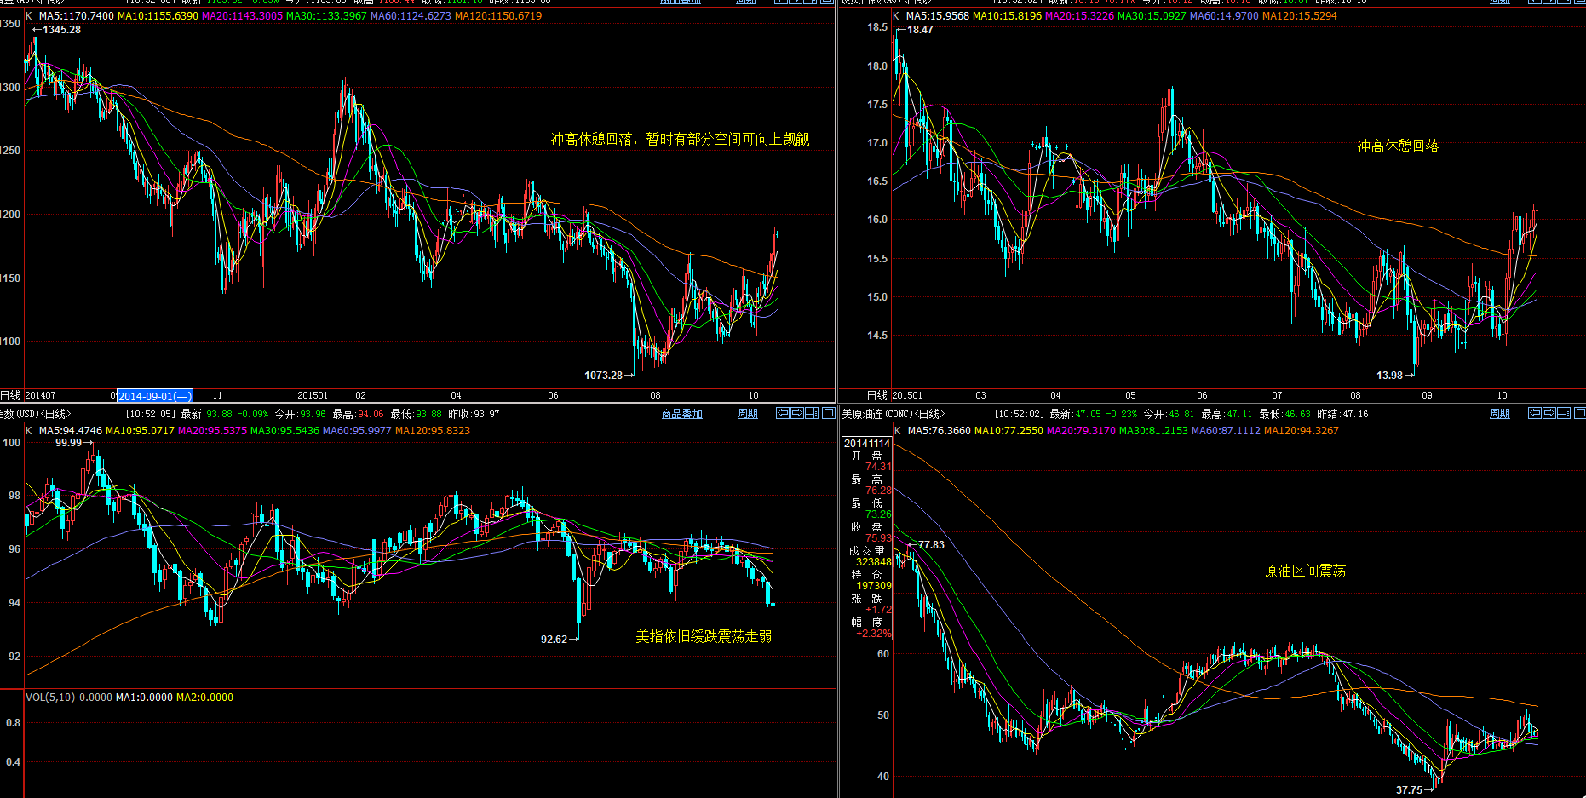Click the highlighted 2014-09-01(一) date label

click(154, 396)
